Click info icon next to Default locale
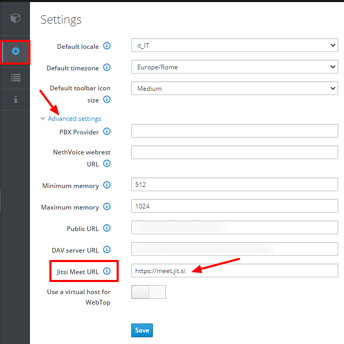This screenshot has width=344, height=344. pyautogui.click(x=107, y=46)
